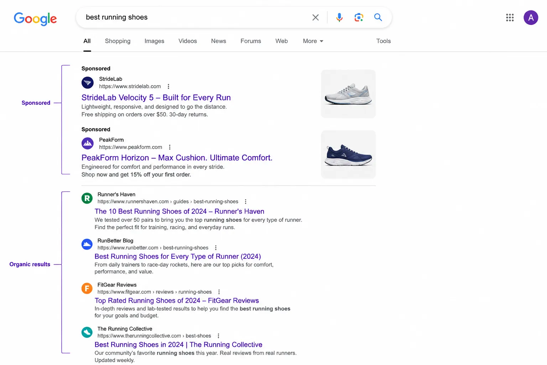Viewport: 547px width, 365px height.
Task: Click the fitgear.com reviews breadcrumb URL
Action: coord(155,292)
